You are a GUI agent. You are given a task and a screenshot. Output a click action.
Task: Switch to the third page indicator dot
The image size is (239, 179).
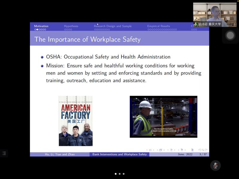pos(124,174)
